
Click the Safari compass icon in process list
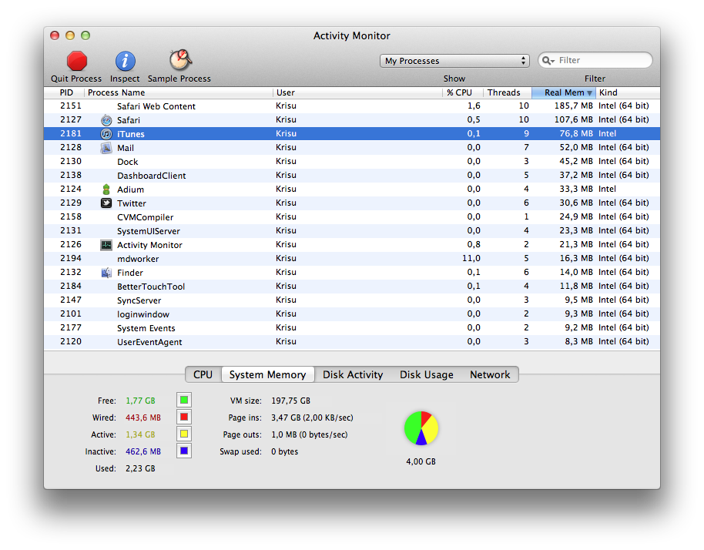pyautogui.click(x=106, y=120)
